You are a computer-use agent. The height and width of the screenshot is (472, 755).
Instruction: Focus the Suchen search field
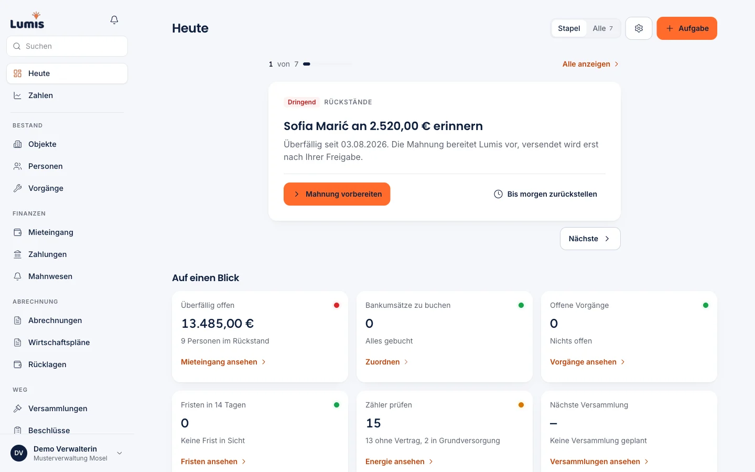point(67,46)
